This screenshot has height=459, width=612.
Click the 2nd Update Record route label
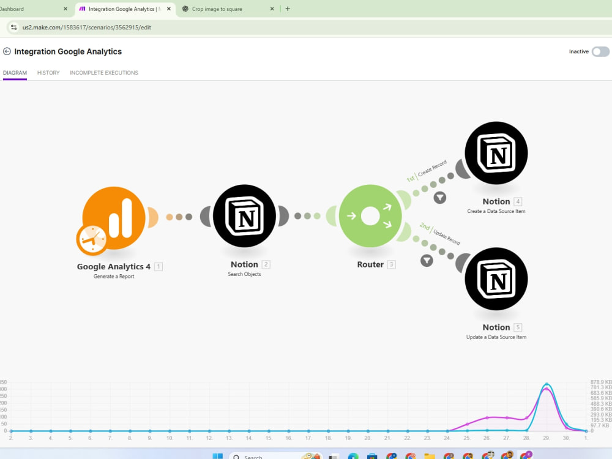440,233
